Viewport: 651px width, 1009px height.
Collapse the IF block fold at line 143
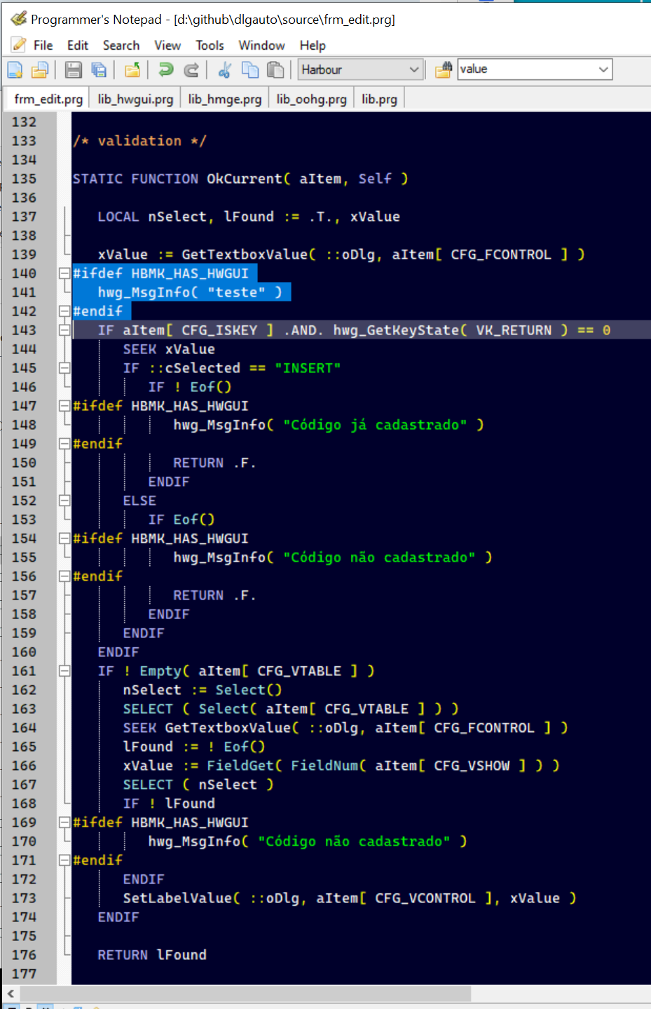click(64, 330)
